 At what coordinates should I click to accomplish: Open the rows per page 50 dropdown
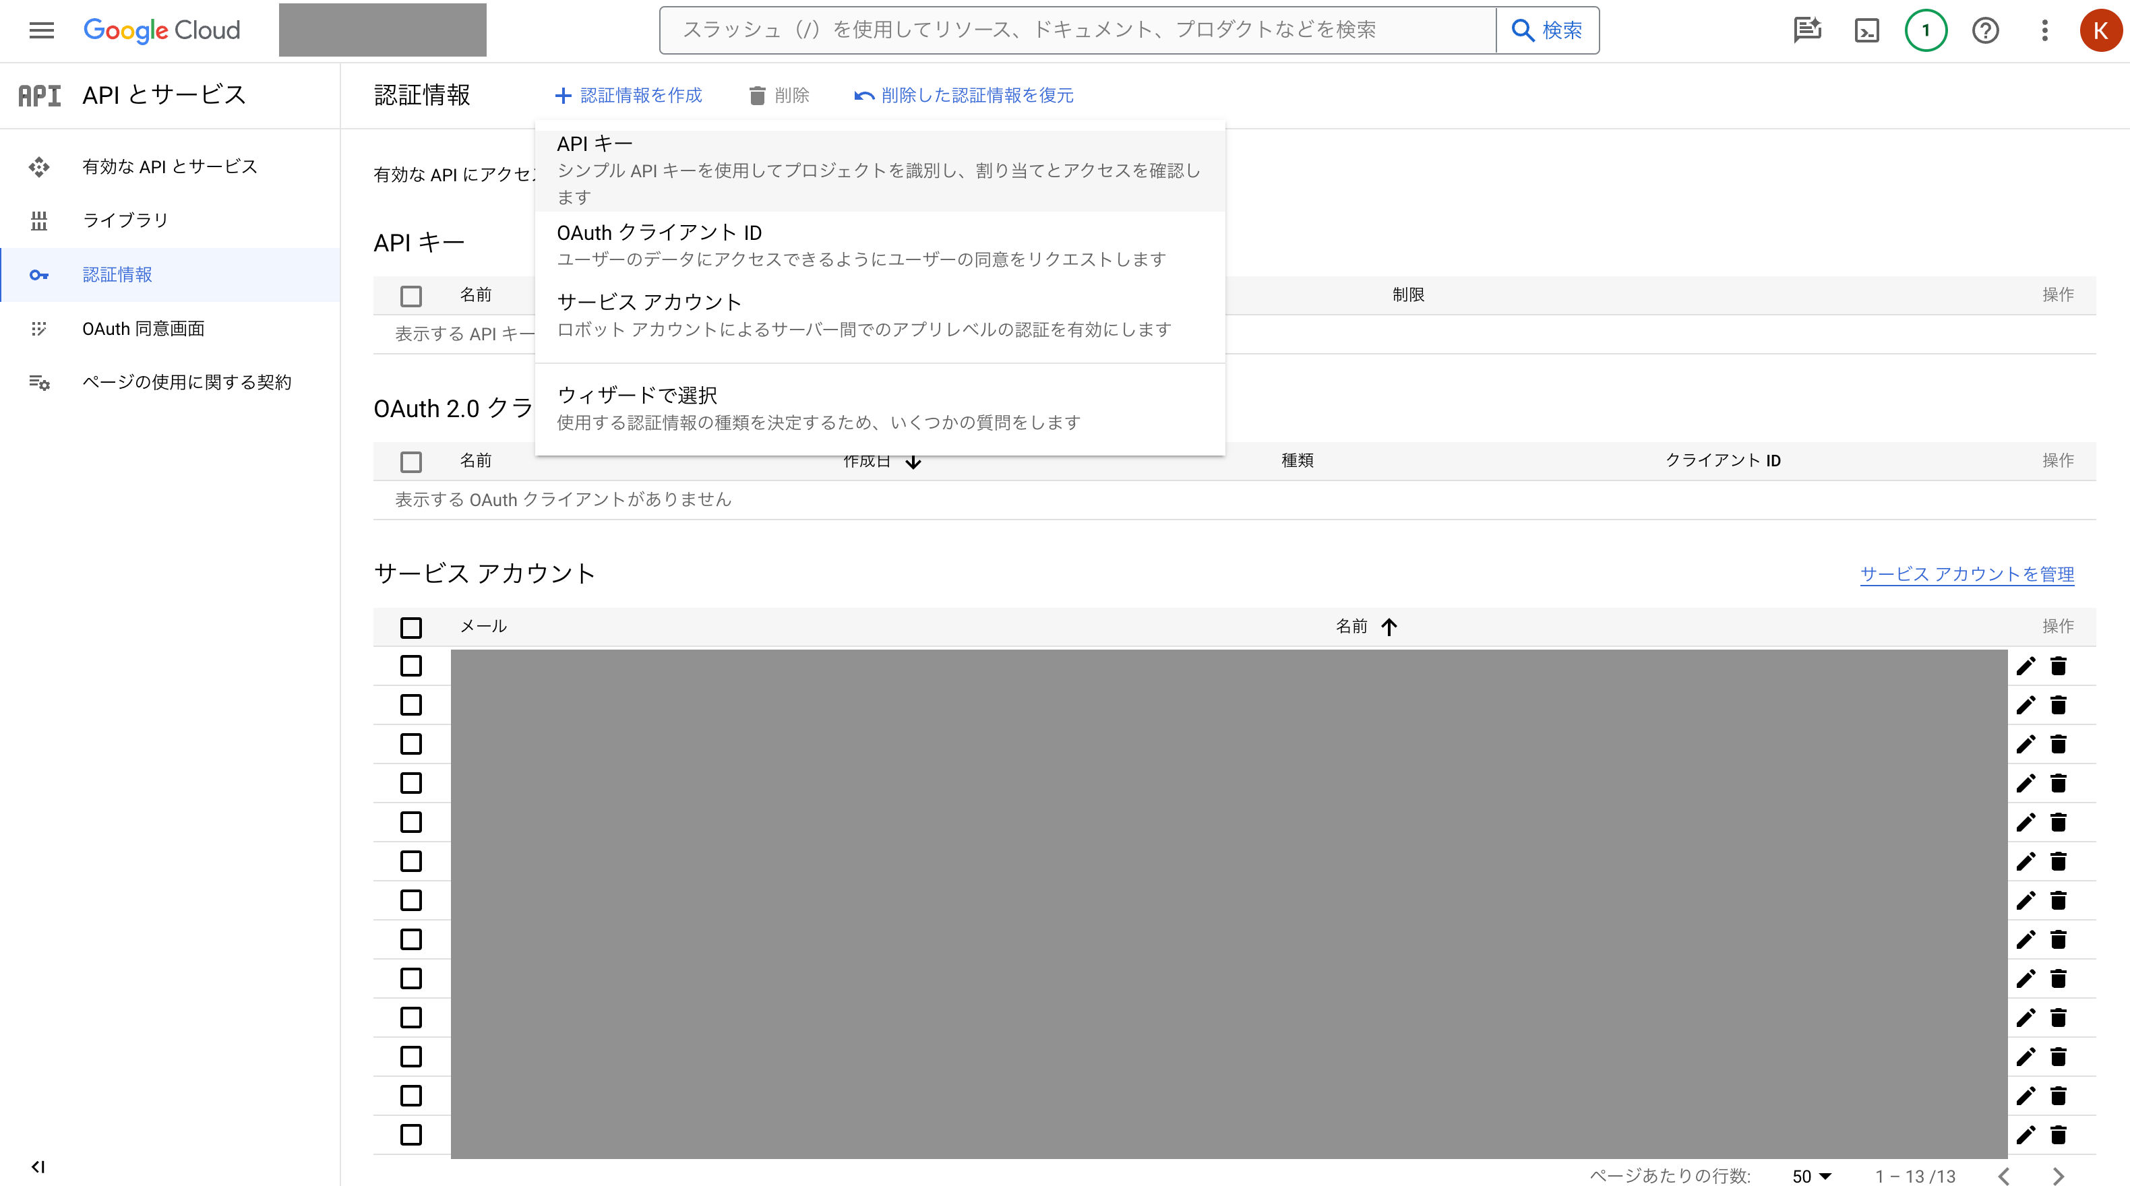click(1810, 1175)
